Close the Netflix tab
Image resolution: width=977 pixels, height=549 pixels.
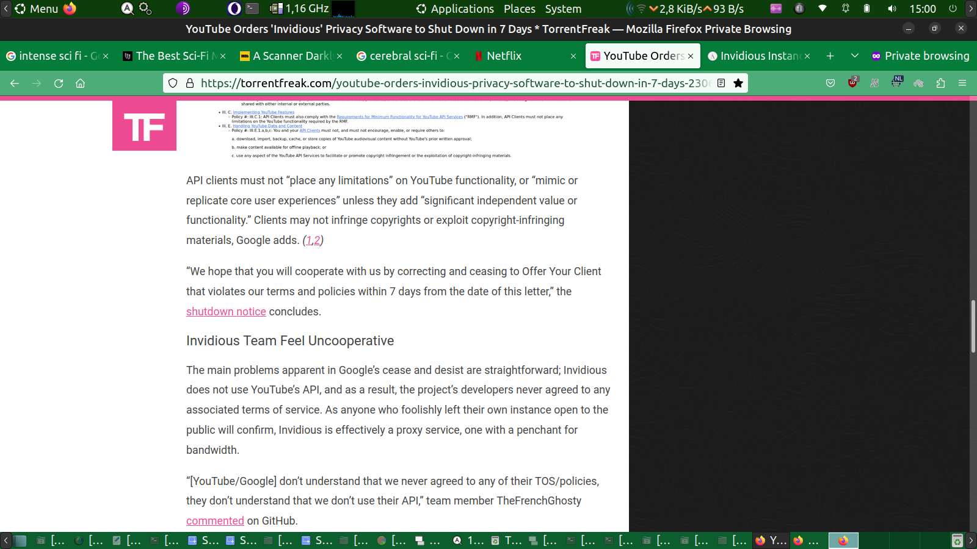573,56
